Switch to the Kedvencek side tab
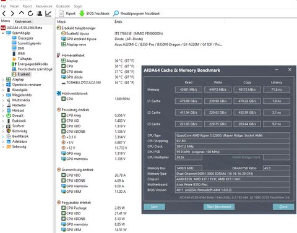The height and width of the screenshot is (233, 297). click(x=23, y=22)
